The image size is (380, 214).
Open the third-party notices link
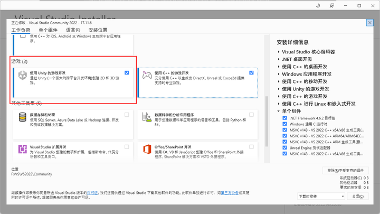pos(230,193)
